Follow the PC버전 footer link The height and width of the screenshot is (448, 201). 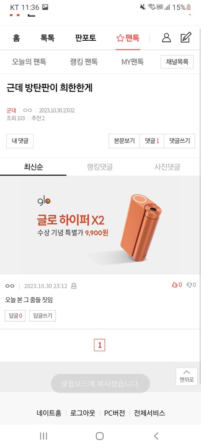114,413
